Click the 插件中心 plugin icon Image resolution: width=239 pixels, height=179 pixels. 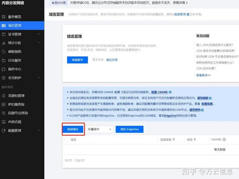pyautogui.click(x=4, y=69)
